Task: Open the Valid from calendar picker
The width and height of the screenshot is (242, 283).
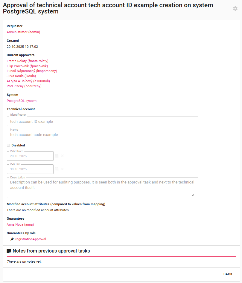Action: click(57, 156)
